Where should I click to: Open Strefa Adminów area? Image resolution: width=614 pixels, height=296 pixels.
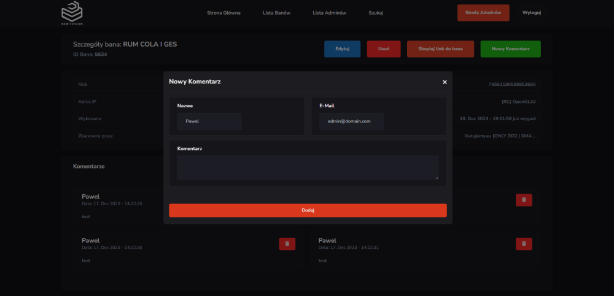click(x=483, y=12)
